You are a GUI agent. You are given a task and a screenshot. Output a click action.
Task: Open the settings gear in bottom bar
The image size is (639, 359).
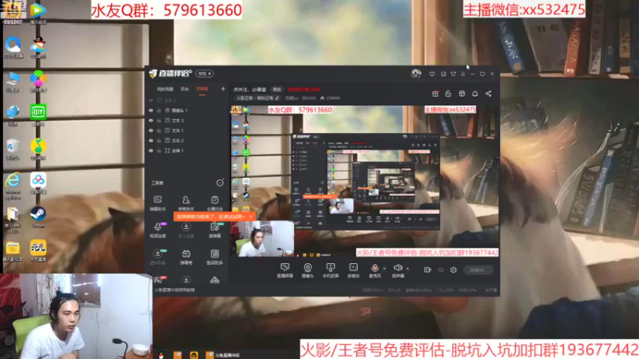tap(453, 270)
